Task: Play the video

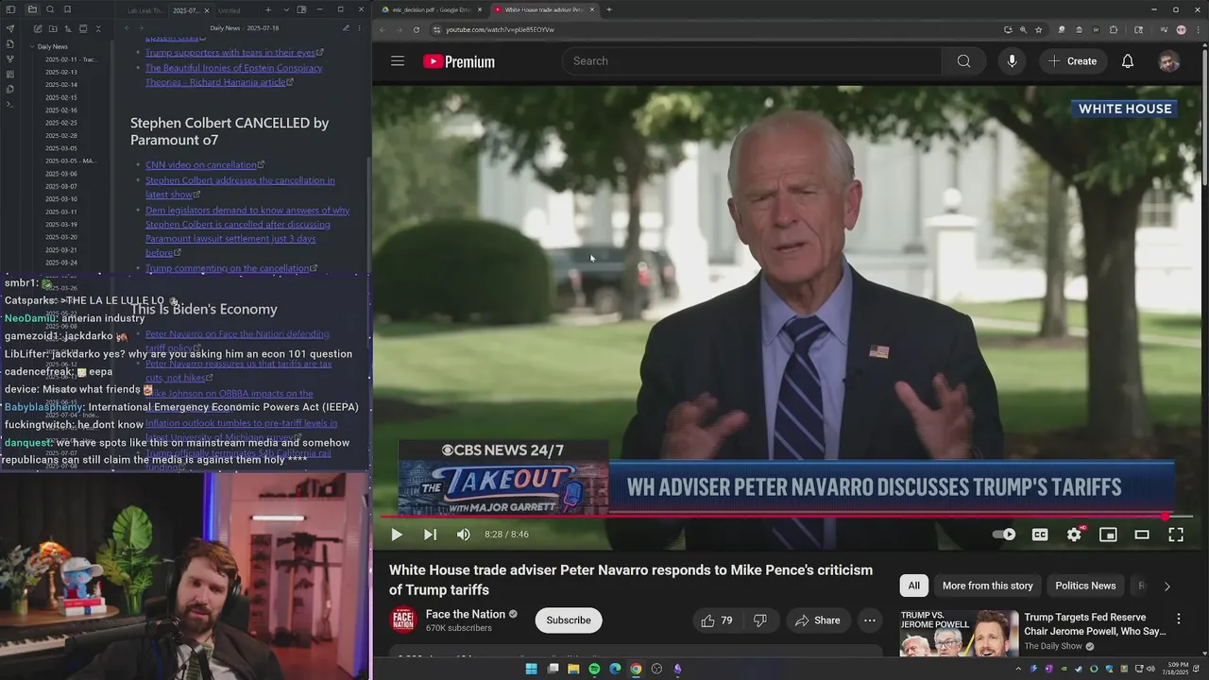Action: tap(397, 535)
